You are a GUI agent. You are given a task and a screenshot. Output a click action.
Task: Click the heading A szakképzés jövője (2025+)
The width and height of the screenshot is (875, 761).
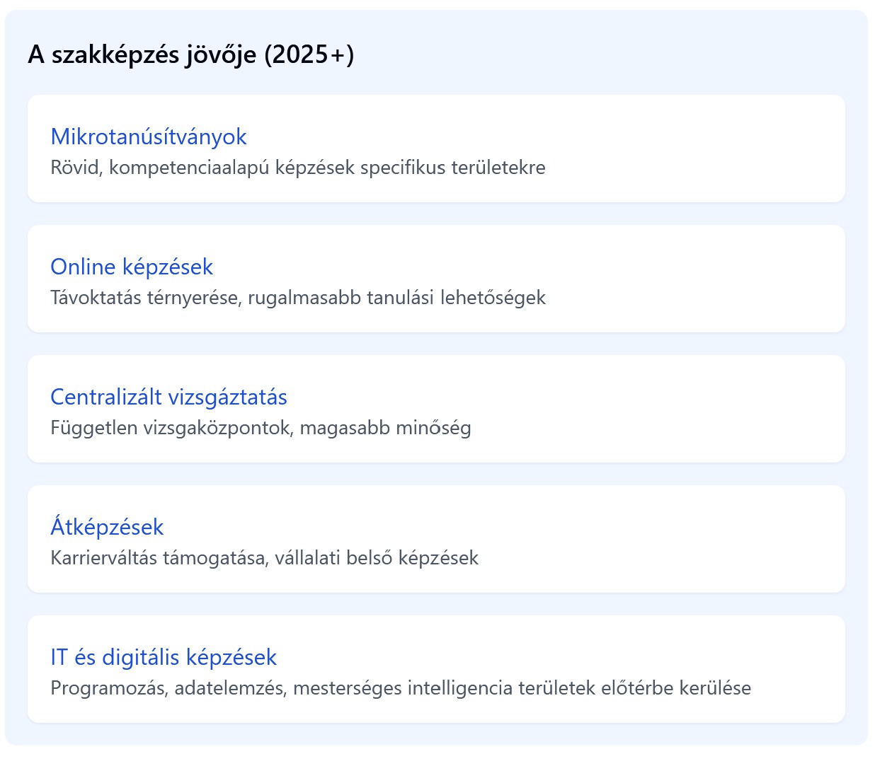click(x=191, y=55)
